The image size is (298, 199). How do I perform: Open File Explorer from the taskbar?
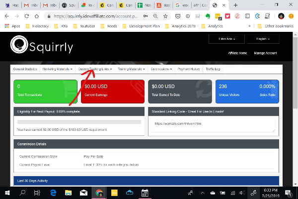coord(68,193)
